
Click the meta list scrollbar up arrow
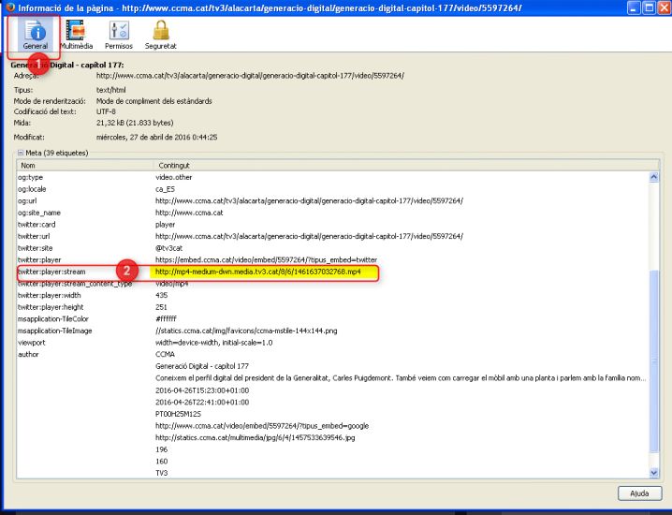tap(653, 176)
